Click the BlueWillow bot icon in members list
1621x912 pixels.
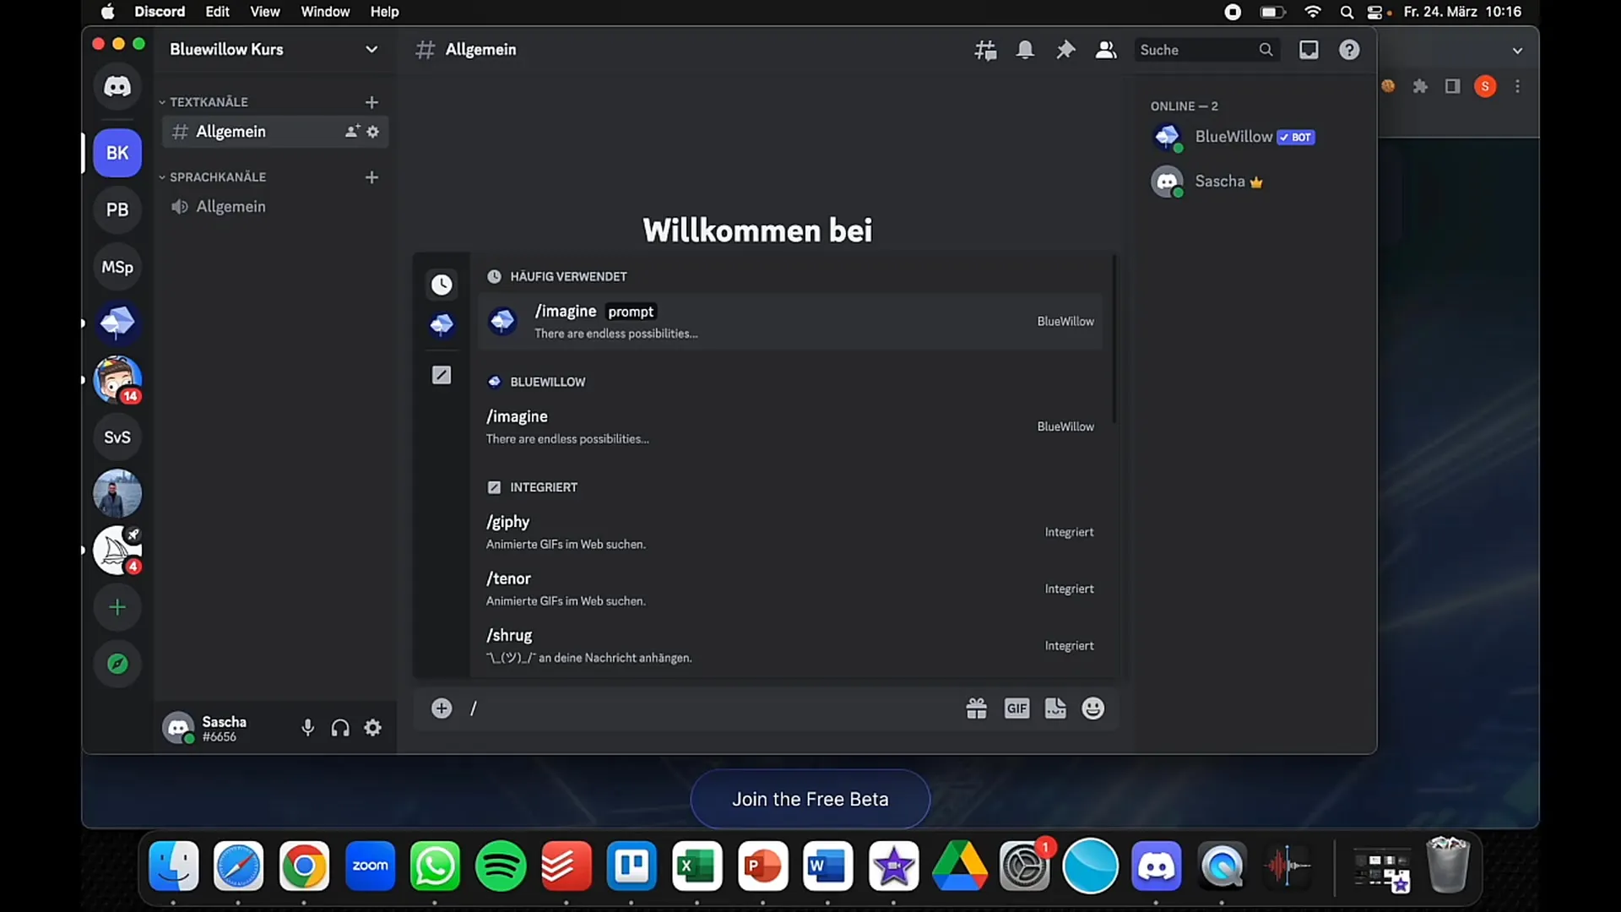click(1168, 136)
